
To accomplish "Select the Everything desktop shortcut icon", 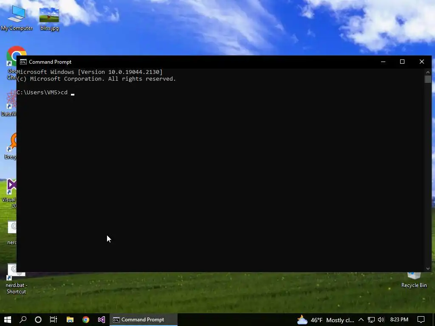I will [x=11, y=146].
